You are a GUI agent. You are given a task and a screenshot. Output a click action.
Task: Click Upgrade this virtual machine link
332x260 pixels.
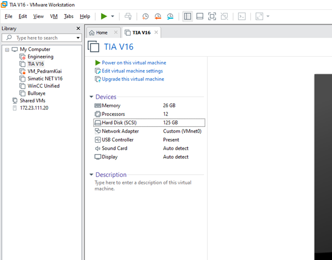pyautogui.click(x=133, y=79)
